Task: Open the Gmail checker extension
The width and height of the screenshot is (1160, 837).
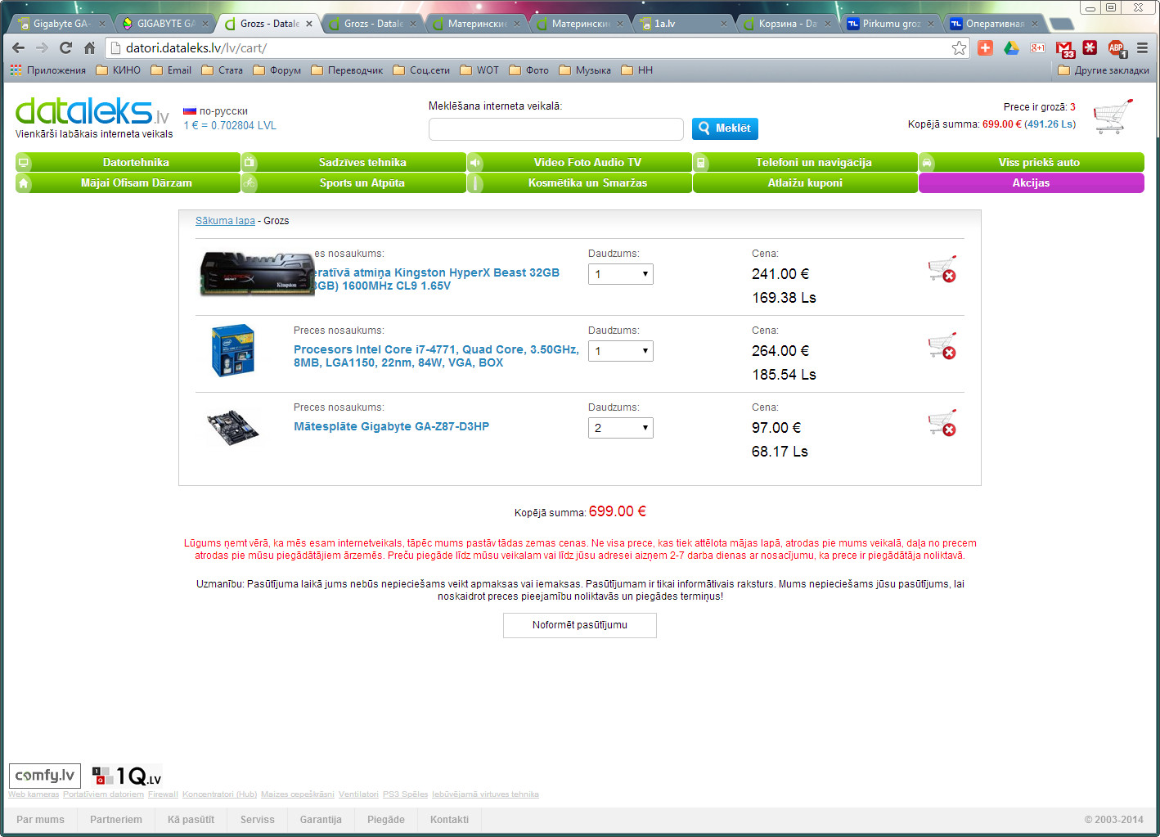Action: click(1064, 48)
